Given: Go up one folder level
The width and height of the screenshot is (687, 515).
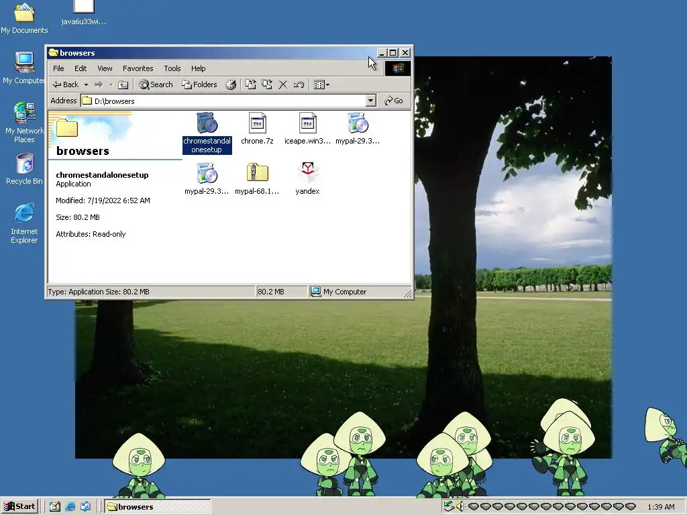Looking at the screenshot, I should click(x=123, y=84).
